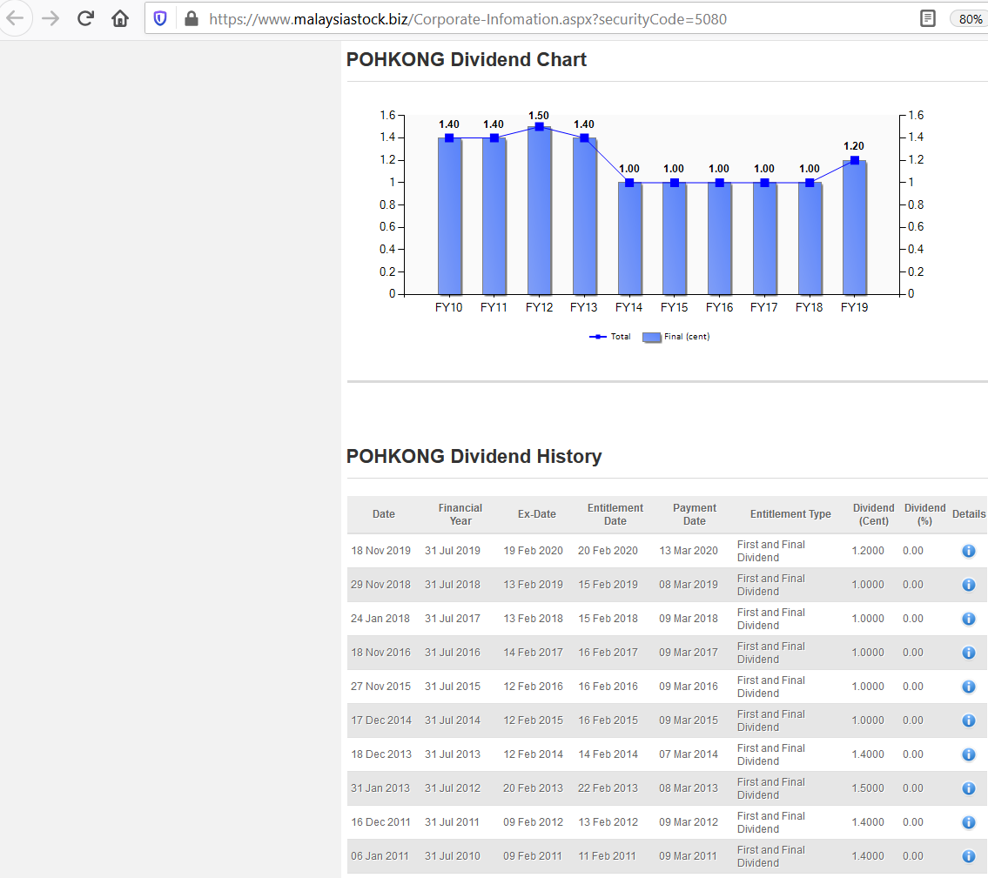This screenshot has width=988, height=878.
Task: Open the tracking protection shield icon
Action: click(160, 18)
